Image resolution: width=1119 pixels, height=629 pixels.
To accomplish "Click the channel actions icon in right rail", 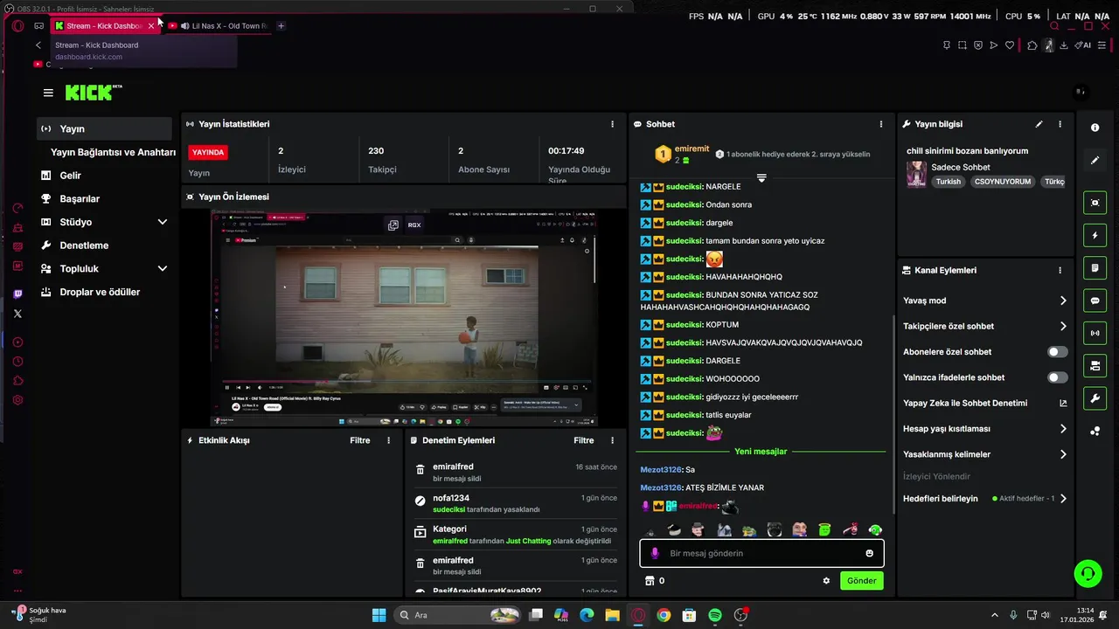I will 1095,365.
